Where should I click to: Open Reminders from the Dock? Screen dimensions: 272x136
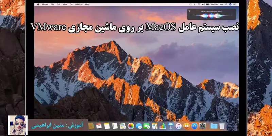(115, 126)
